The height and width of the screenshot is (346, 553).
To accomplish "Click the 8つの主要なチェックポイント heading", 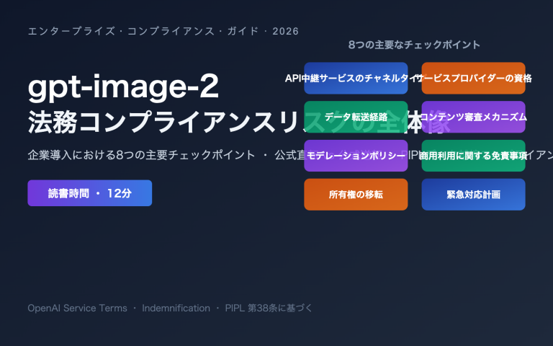I will click(415, 45).
